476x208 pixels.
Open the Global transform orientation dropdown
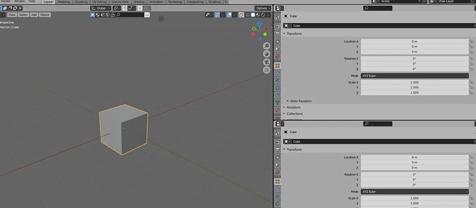(x=100, y=8)
